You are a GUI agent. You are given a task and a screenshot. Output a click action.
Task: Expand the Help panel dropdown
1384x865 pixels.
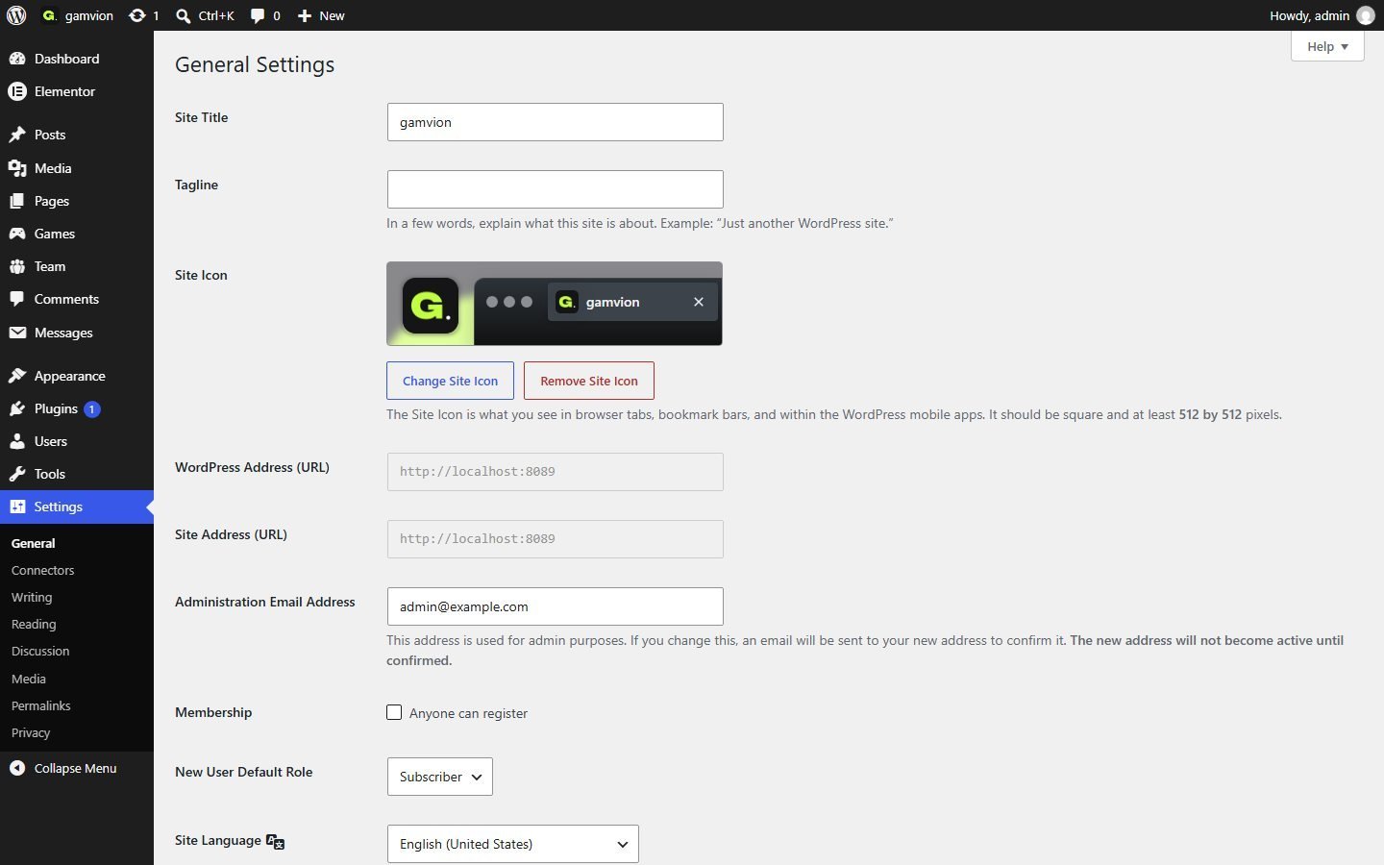tap(1327, 46)
